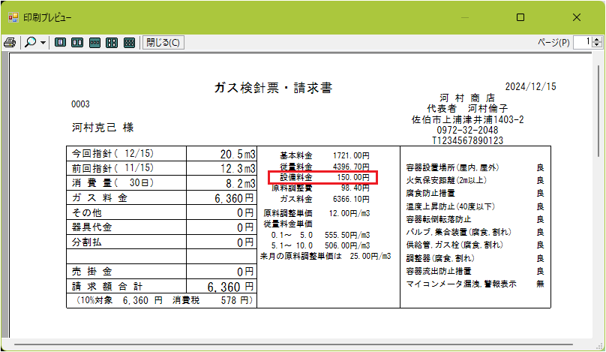606x352 pixels.
Task: Open the zoom level dropdown arrow
Action: pos(43,43)
